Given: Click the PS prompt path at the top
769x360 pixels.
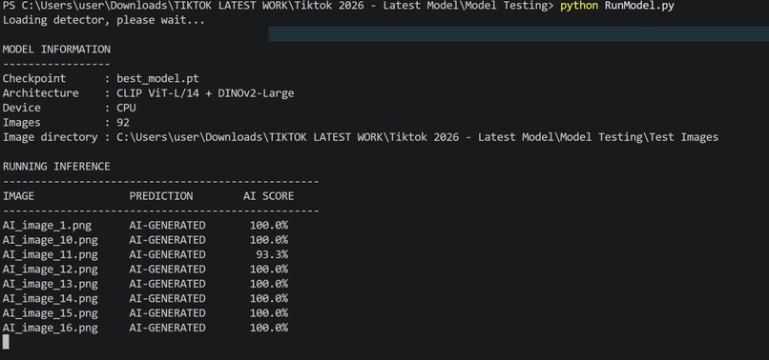Looking at the screenshot, I should pos(278,7).
